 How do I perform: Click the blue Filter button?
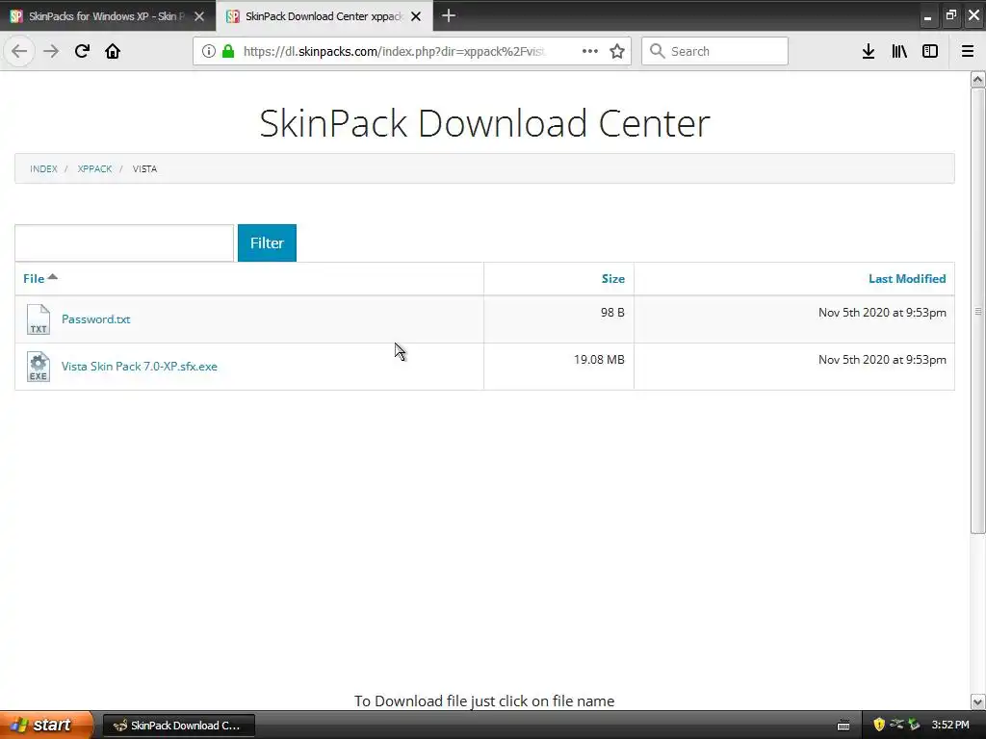[267, 242]
